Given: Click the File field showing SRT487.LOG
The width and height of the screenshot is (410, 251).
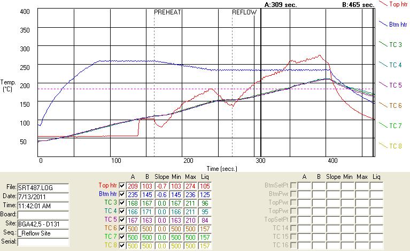Looking at the screenshot, I should [x=43, y=188].
